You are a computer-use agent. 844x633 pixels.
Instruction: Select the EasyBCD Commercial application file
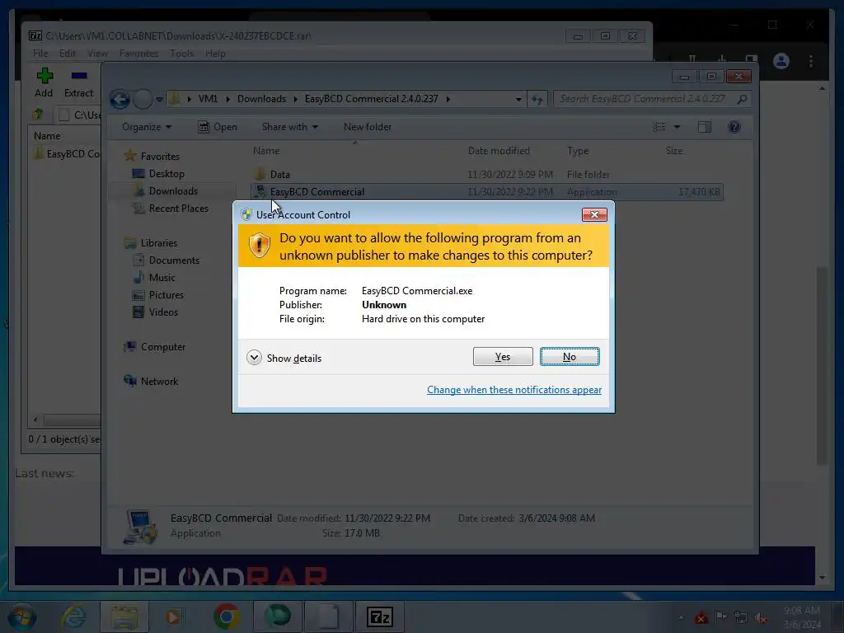[487, 191]
